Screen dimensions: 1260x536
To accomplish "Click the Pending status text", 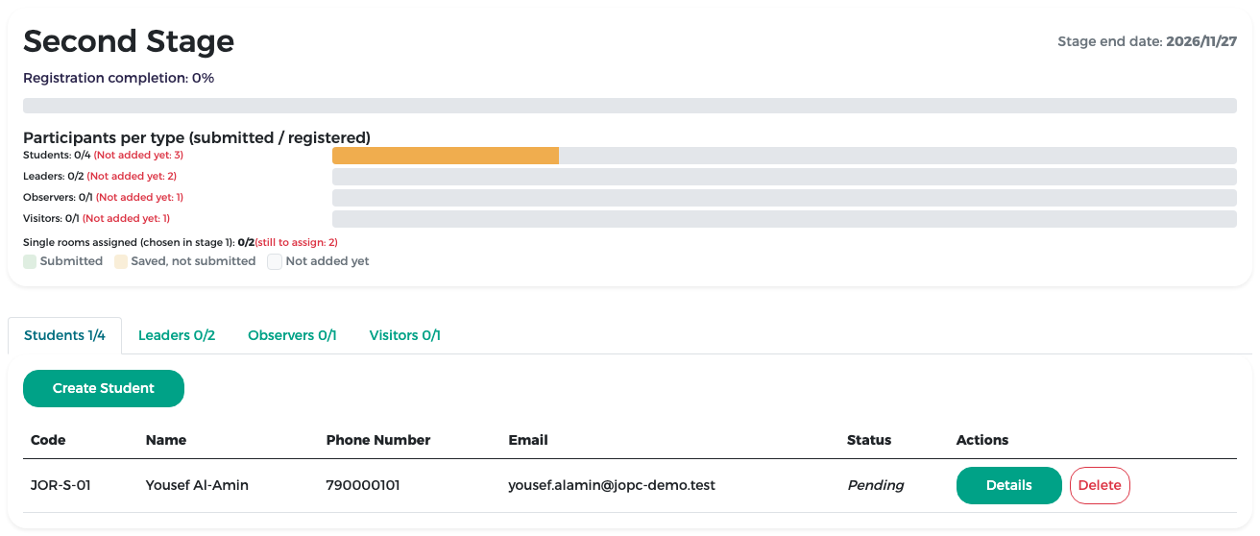I will pyautogui.click(x=876, y=485).
